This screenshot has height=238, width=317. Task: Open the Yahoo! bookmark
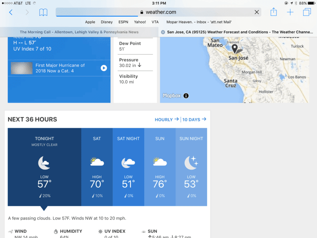pos(140,22)
